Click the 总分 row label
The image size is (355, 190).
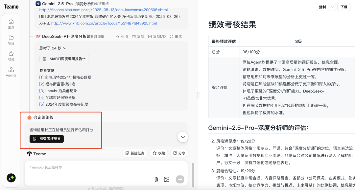coord(216,52)
